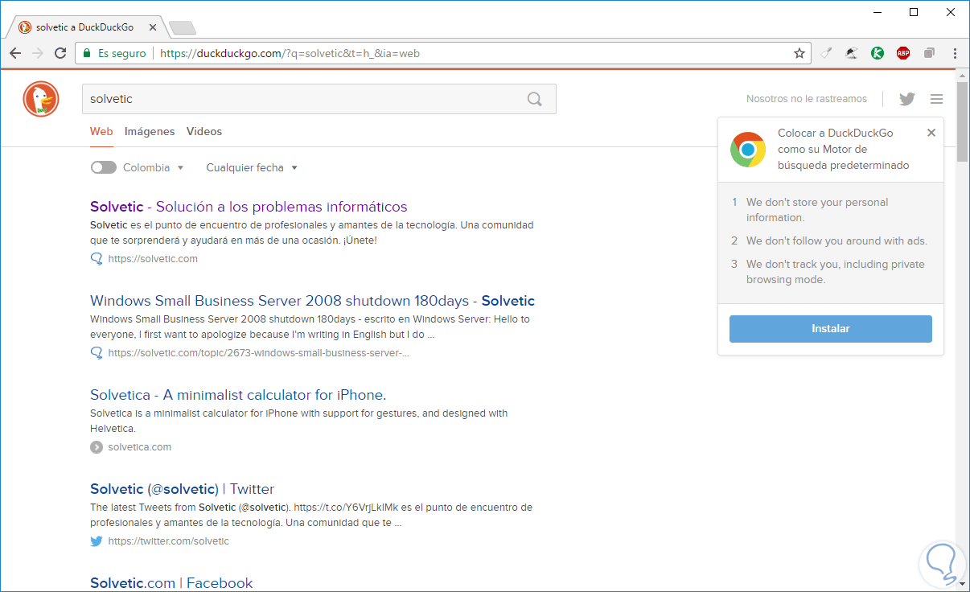Click the DuckDuckGo duck logo

(x=41, y=100)
